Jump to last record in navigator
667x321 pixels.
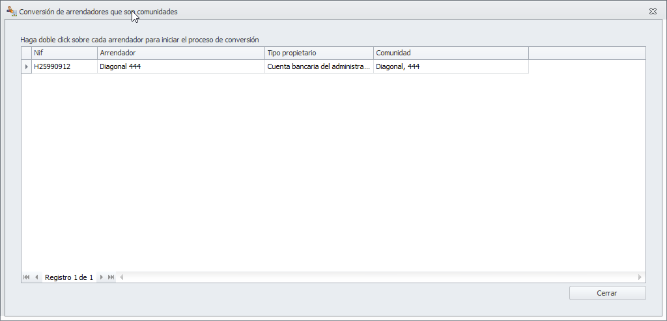point(111,277)
